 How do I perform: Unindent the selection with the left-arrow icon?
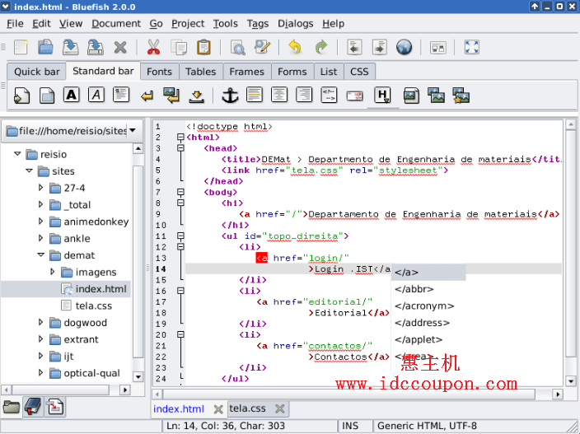click(354, 47)
